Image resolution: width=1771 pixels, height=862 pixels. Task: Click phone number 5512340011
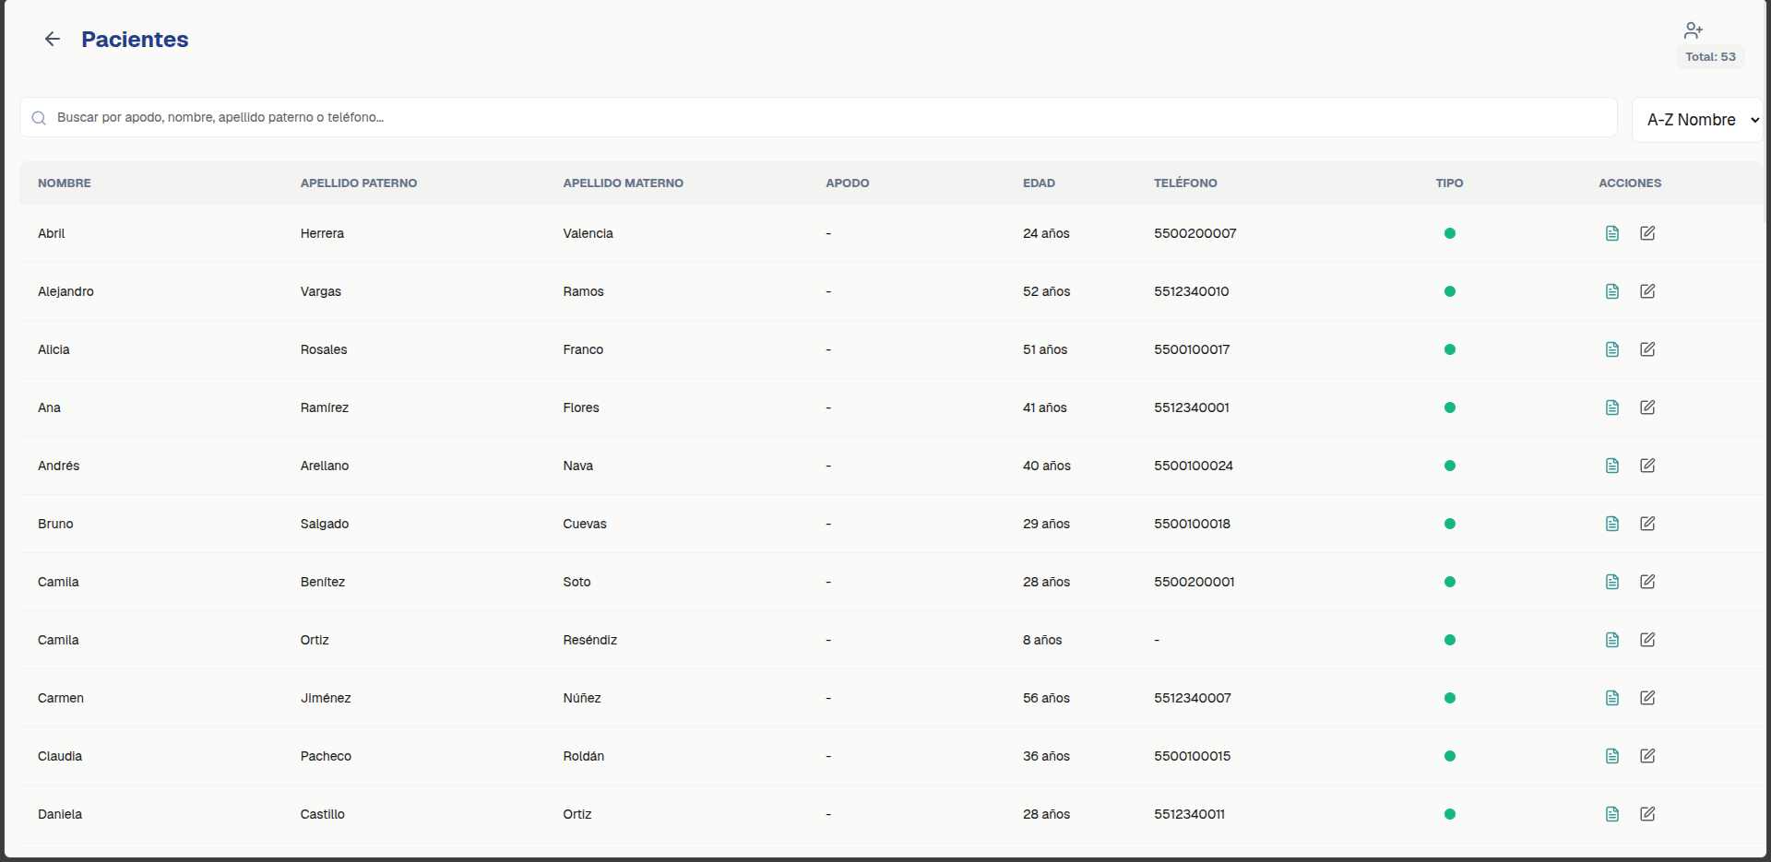tap(1190, 814)
